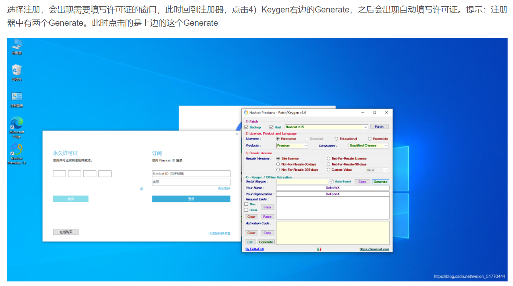Click the second license key box
The image size is (513, 286).
click(x=75, y=174)
